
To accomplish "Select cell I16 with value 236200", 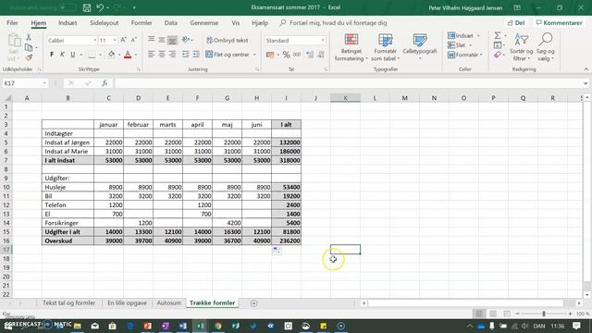I will (286, 240).
